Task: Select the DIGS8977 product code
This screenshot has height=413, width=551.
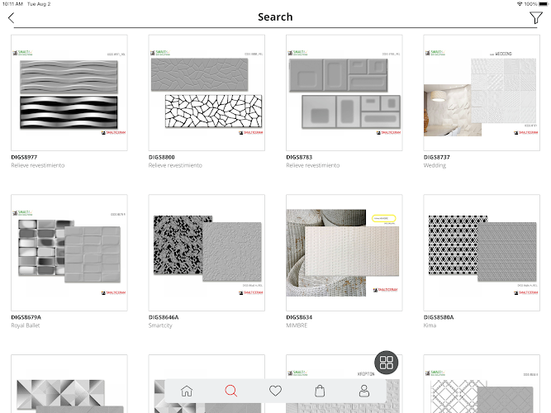Action: 24,157
